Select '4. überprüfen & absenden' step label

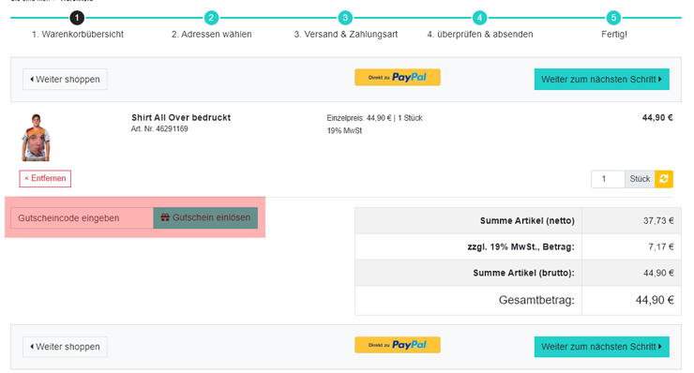pyautogui.click(x=480, y=34)
